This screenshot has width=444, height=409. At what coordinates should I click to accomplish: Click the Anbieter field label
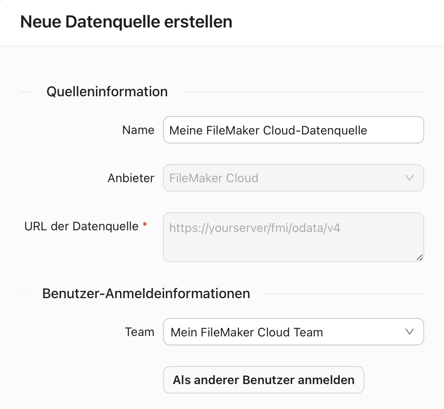[131, 178]
